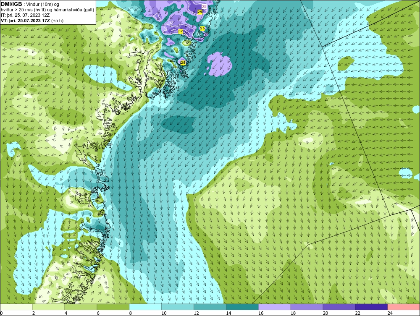Screen dimensions: 420x316
Task: Select the cyan 10–12 m/s legend swatch
Action: pos(178,307)
